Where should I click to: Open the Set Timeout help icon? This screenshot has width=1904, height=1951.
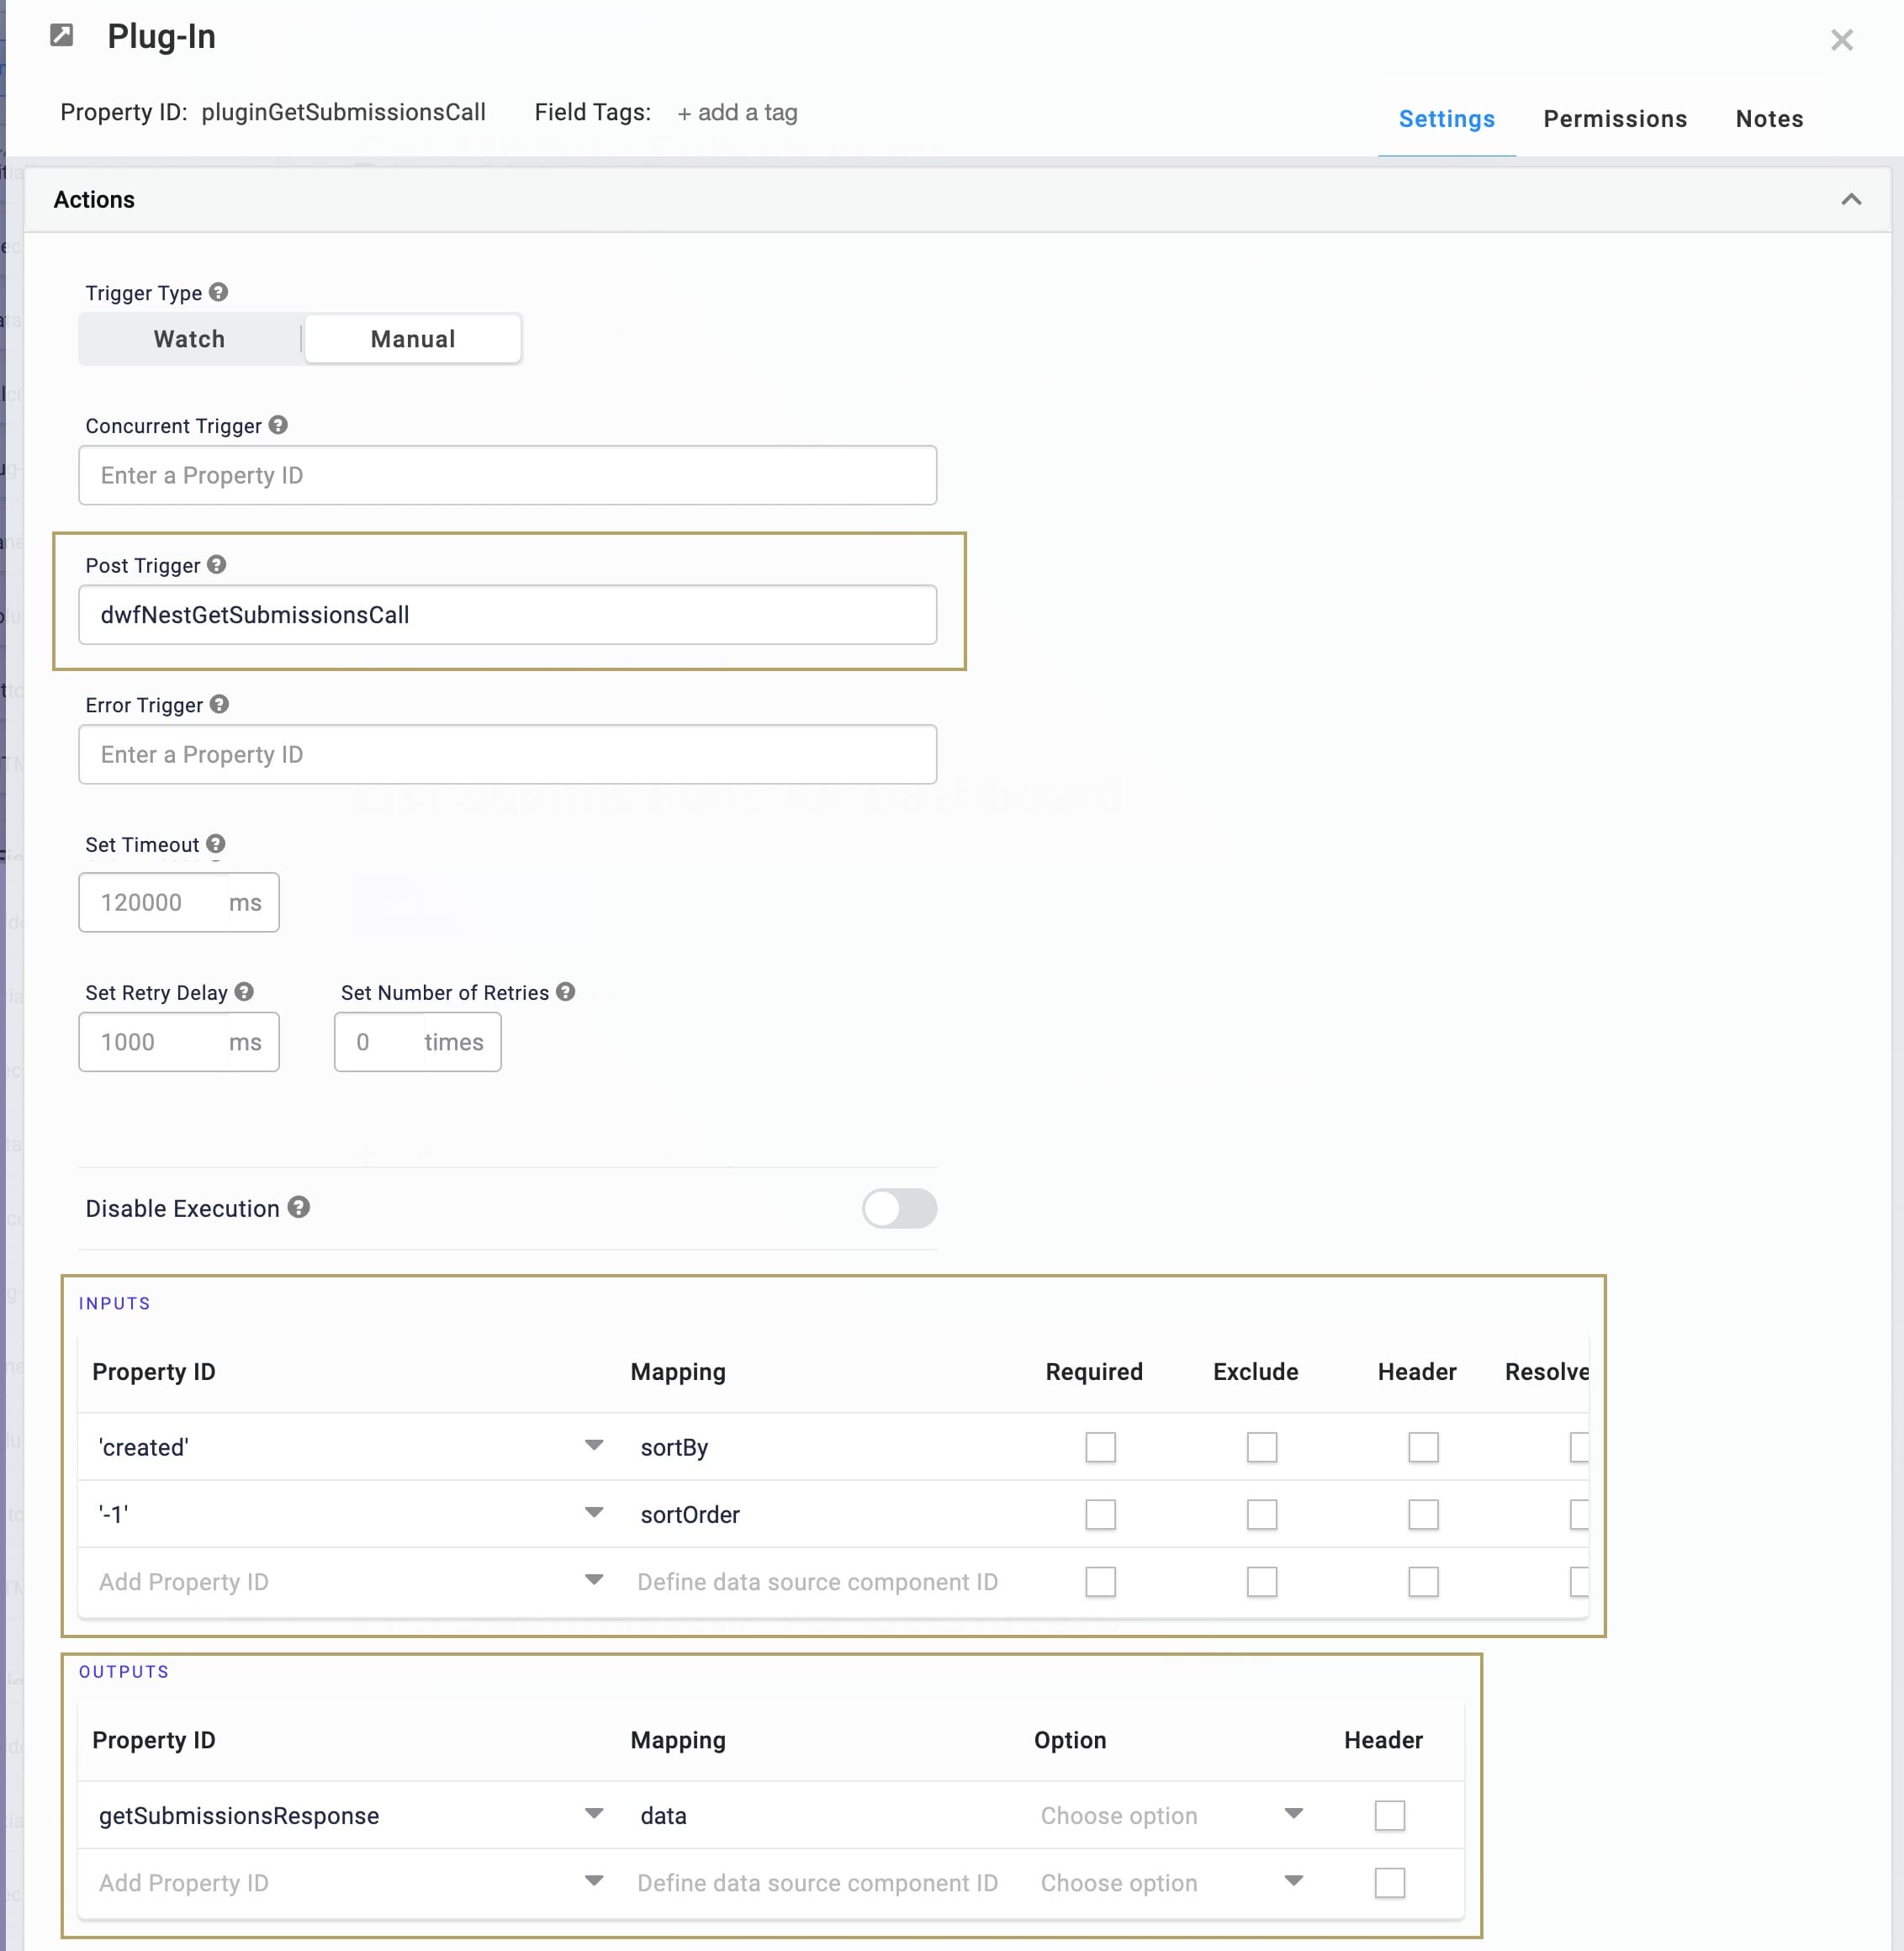pos(216,844)
